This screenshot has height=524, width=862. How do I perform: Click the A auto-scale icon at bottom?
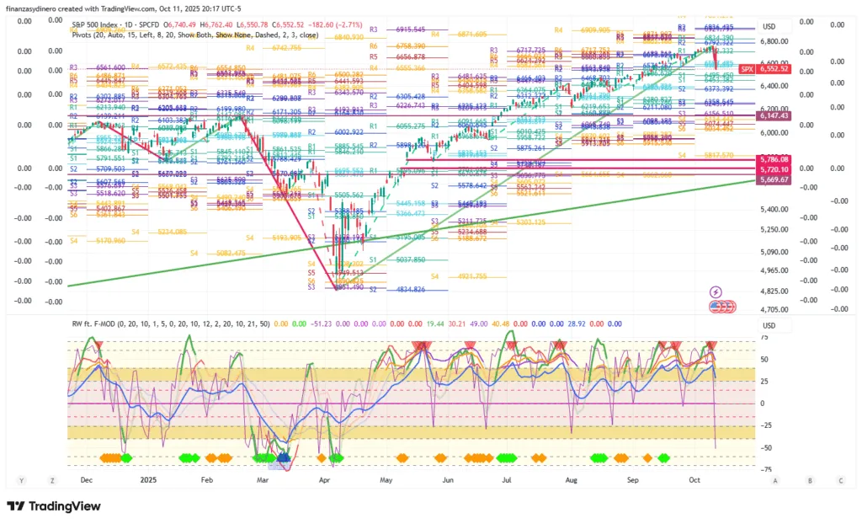(785, 480)
